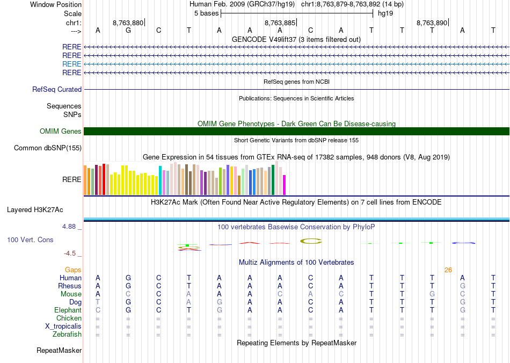Select the dark green OMIM gene bar
The height and width of the screenshot is (363, 510).
coord(296,131)
